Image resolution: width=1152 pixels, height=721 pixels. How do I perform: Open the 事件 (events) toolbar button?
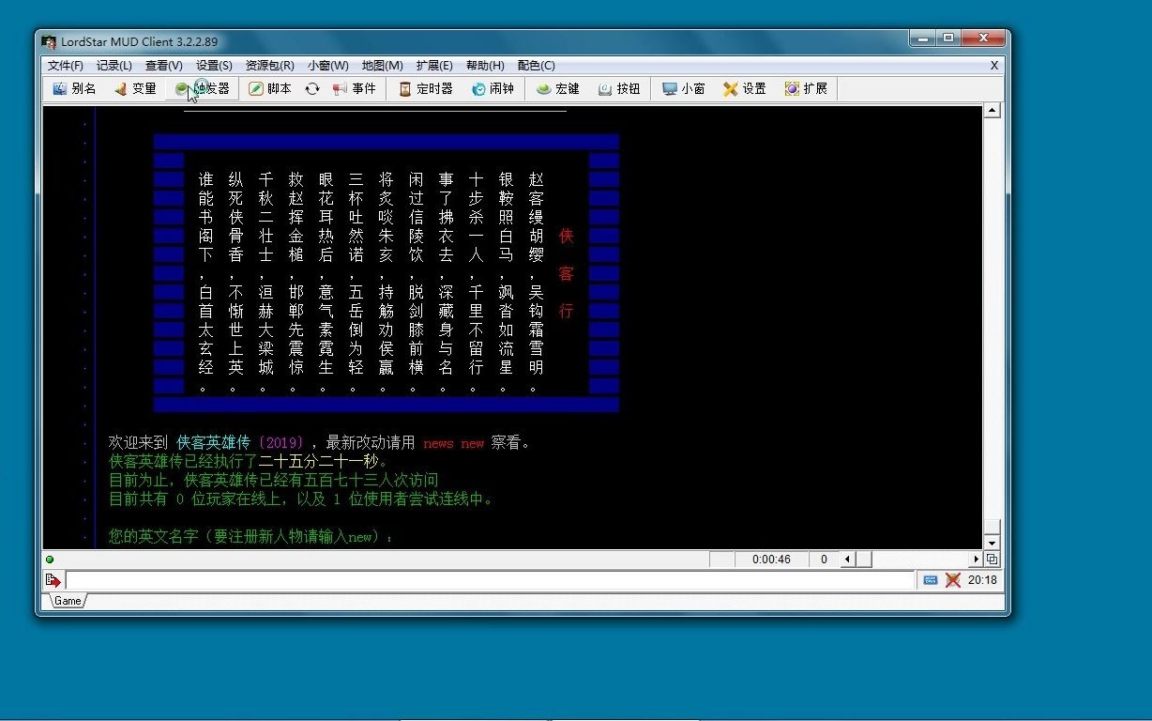[354, 88]
